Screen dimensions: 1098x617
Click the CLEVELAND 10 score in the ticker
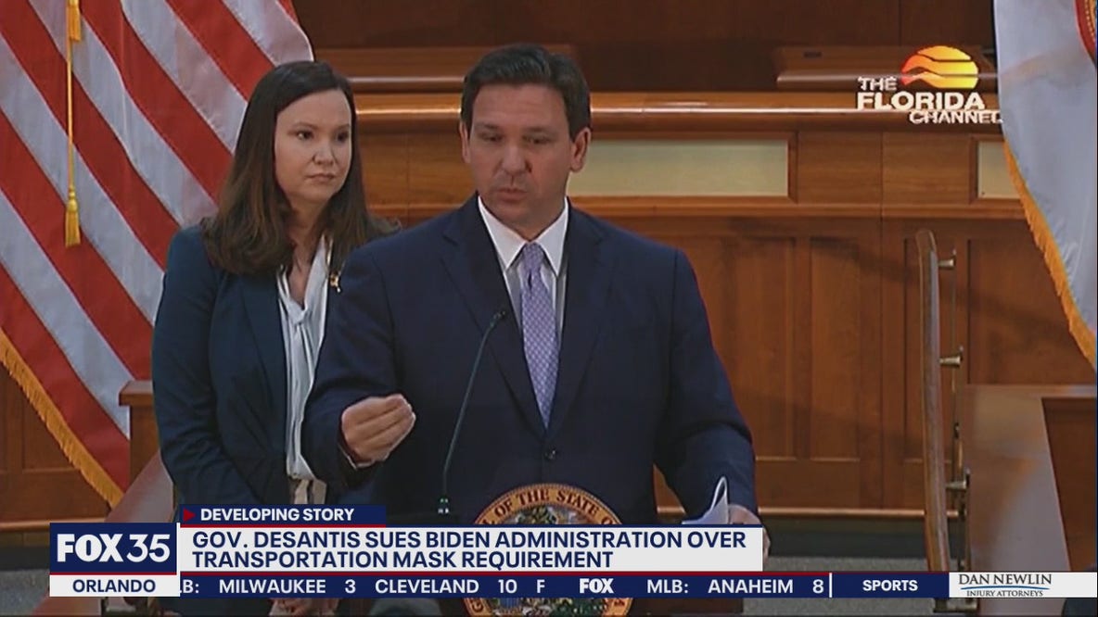point(445,586)
